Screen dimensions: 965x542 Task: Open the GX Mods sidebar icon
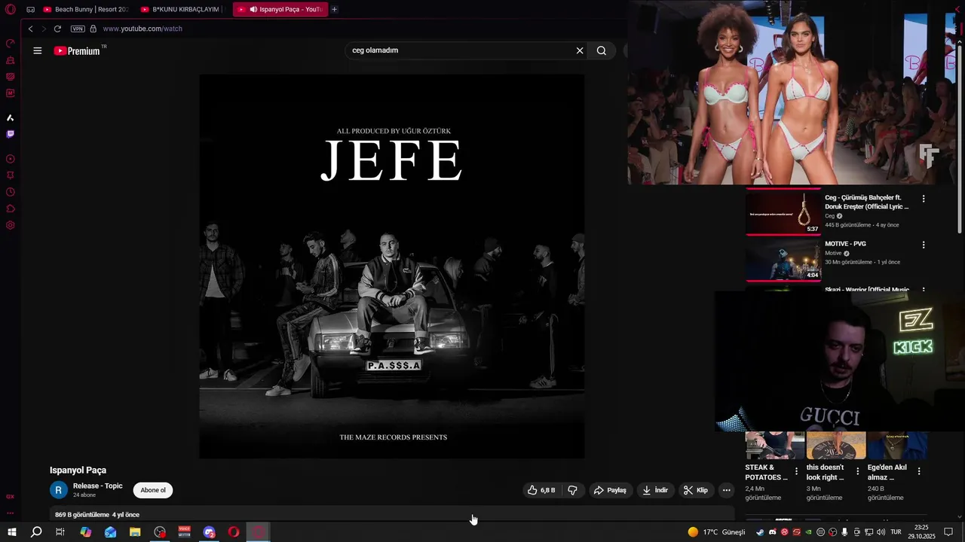tap(11, 93)
